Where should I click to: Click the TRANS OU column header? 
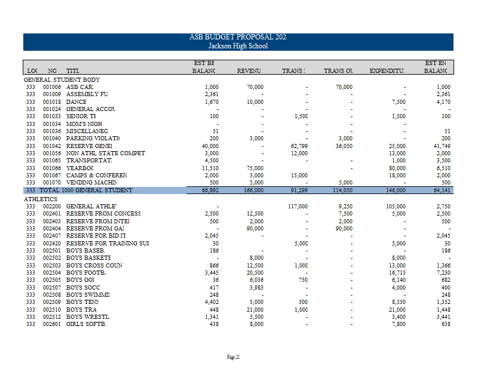click(338, 70)
